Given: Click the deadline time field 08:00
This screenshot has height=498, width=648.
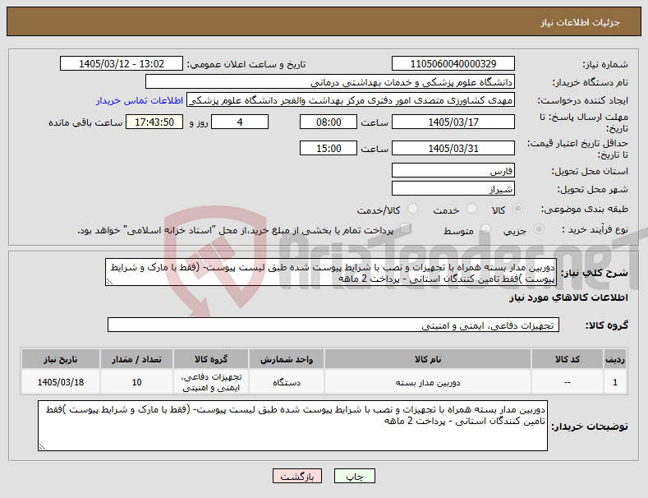Looking at the screenshot, I should click(x=329, y=122).
